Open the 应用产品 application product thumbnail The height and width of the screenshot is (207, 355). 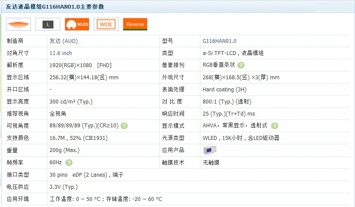(210, 150)
